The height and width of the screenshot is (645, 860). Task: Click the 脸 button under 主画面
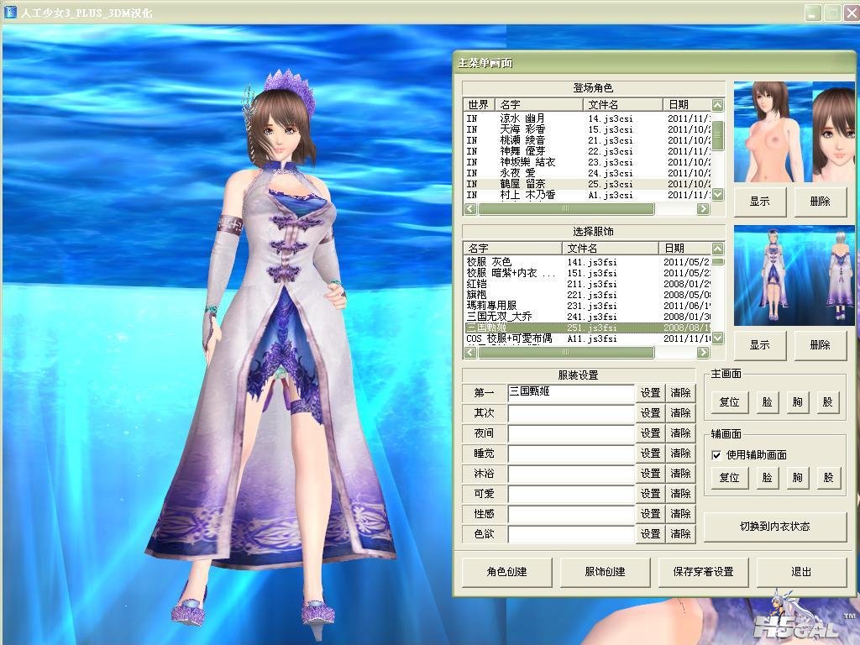[x=767, y=402]
